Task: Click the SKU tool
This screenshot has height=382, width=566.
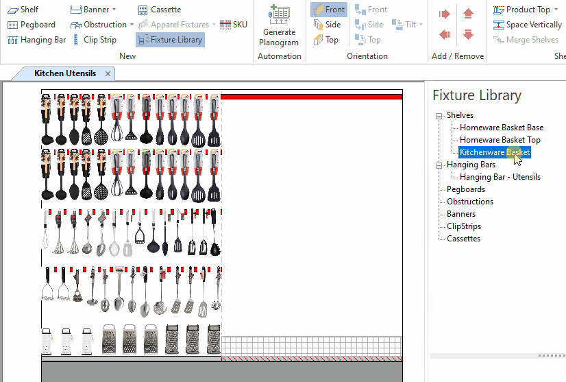Action: [x=234, y=25]
